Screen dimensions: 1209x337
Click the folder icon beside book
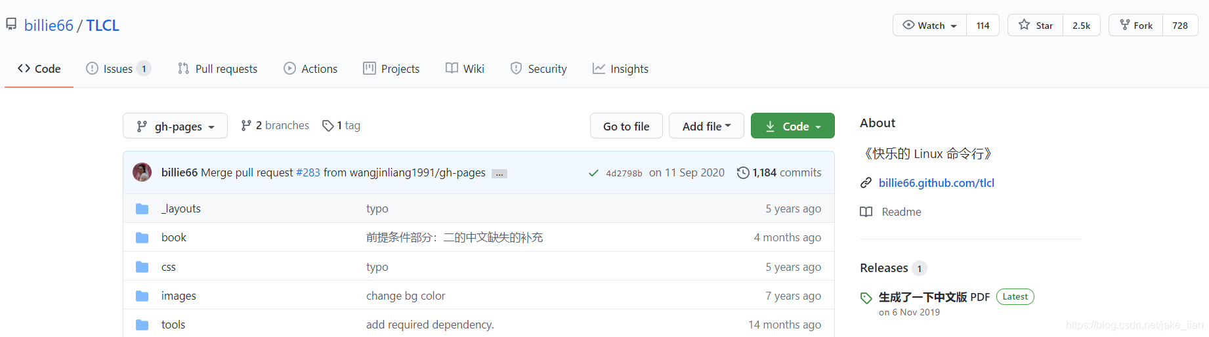click(142, 237)
